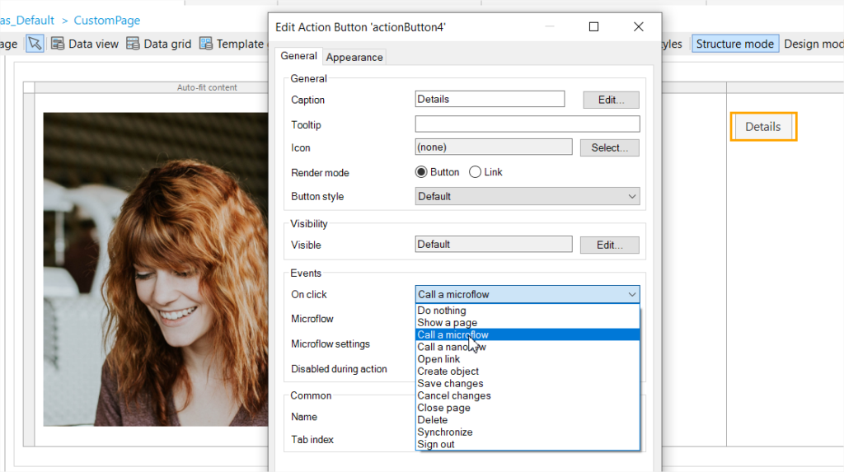
Task: Click the Auto-fit content column header
Action: [x=207, y=87]
